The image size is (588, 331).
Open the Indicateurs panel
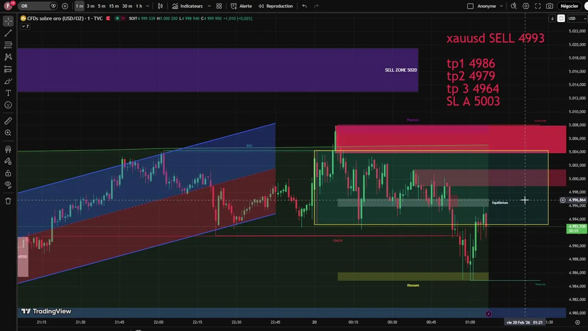click(x=187, y=6)
